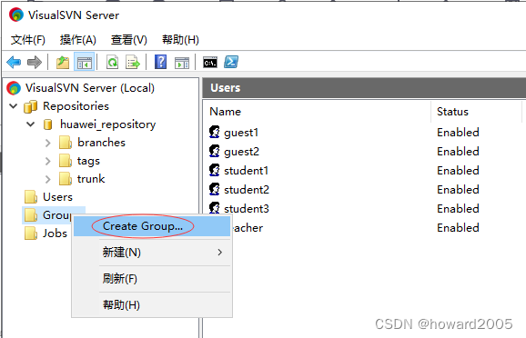Toggle the Show/Hide Console Tree button
Screen dimensions: 526x338
click(x=84, y=63)
